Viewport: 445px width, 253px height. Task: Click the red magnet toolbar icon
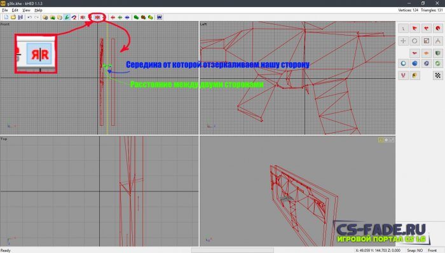coord(74,17)
